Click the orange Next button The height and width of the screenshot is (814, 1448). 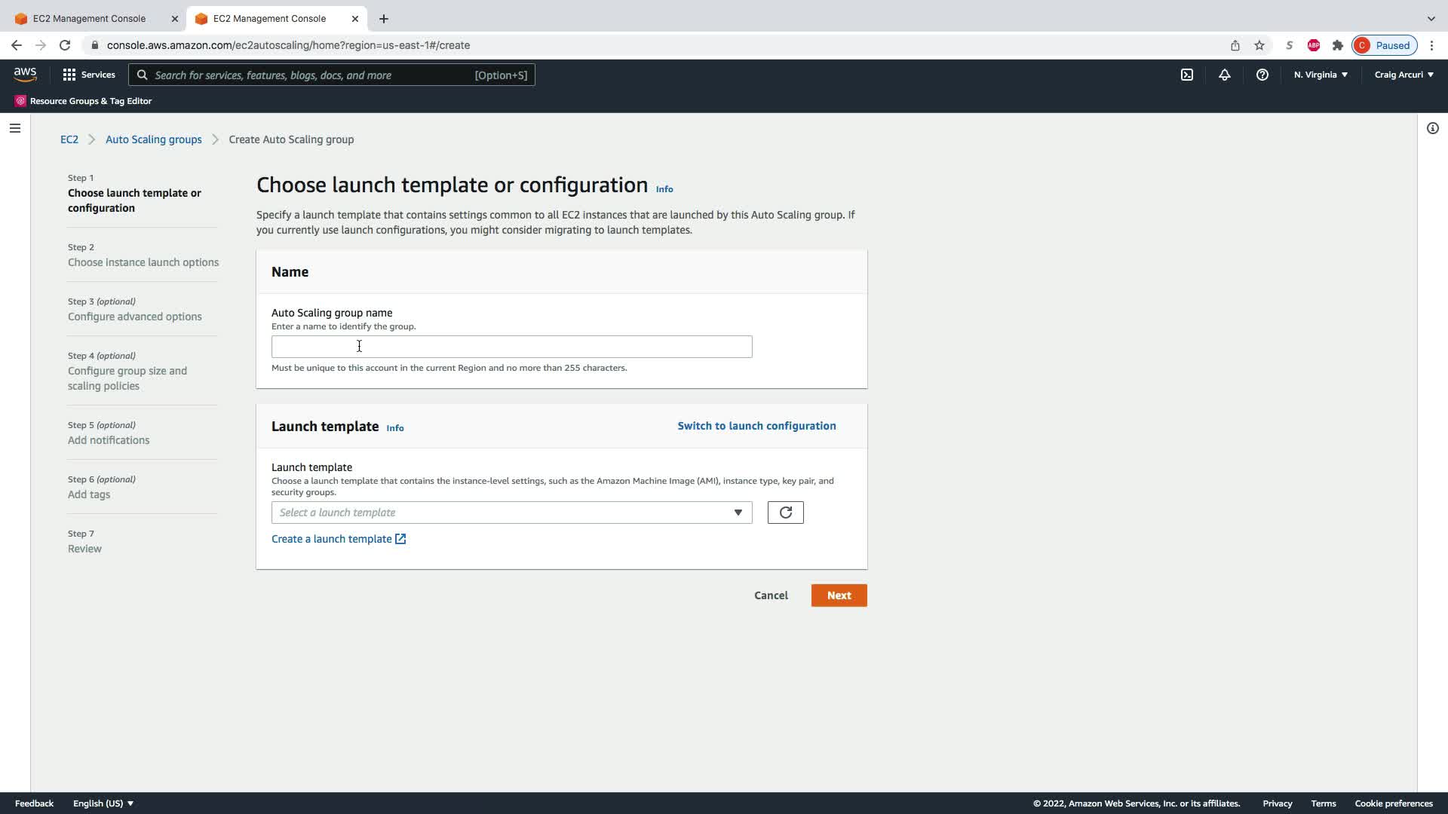pos(839,595)
